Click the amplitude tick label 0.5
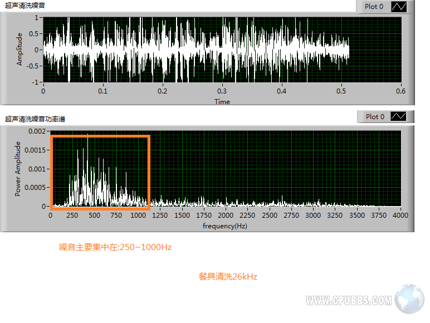The width and height of the screenshot is (430, 323). [34, 34]
